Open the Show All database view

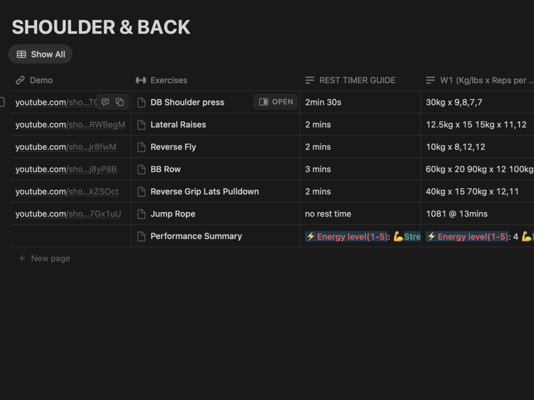click(x=40, y=54)
